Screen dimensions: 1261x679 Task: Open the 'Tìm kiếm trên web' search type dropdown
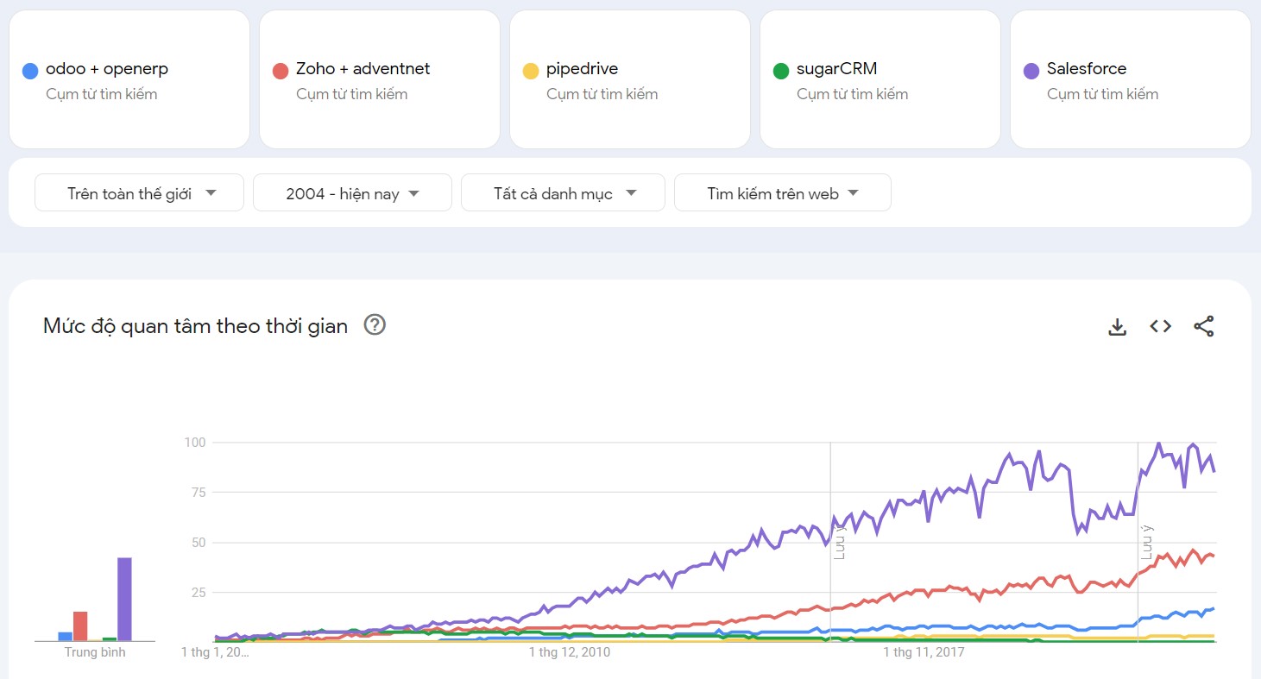pos(782,192)
